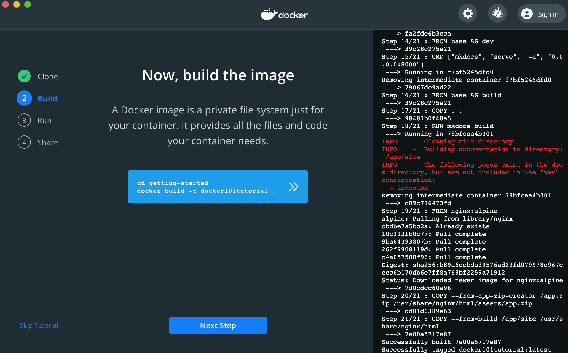Screen dimensions: 568x353
Task: Go to the Run step label
Action: [45, 121]
